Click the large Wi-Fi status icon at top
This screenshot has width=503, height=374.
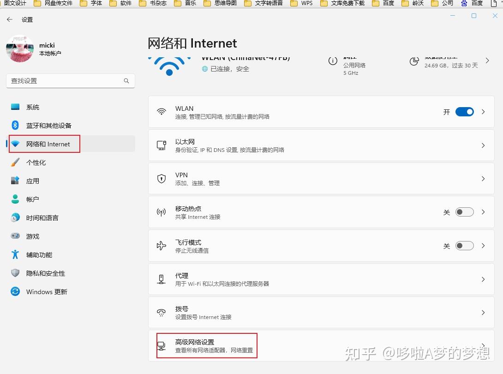pyautogui.click(x=169, y=66)
